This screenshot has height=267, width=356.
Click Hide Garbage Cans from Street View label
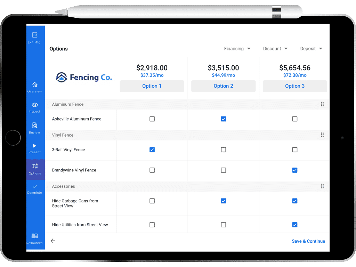click(x=75, y=203)
